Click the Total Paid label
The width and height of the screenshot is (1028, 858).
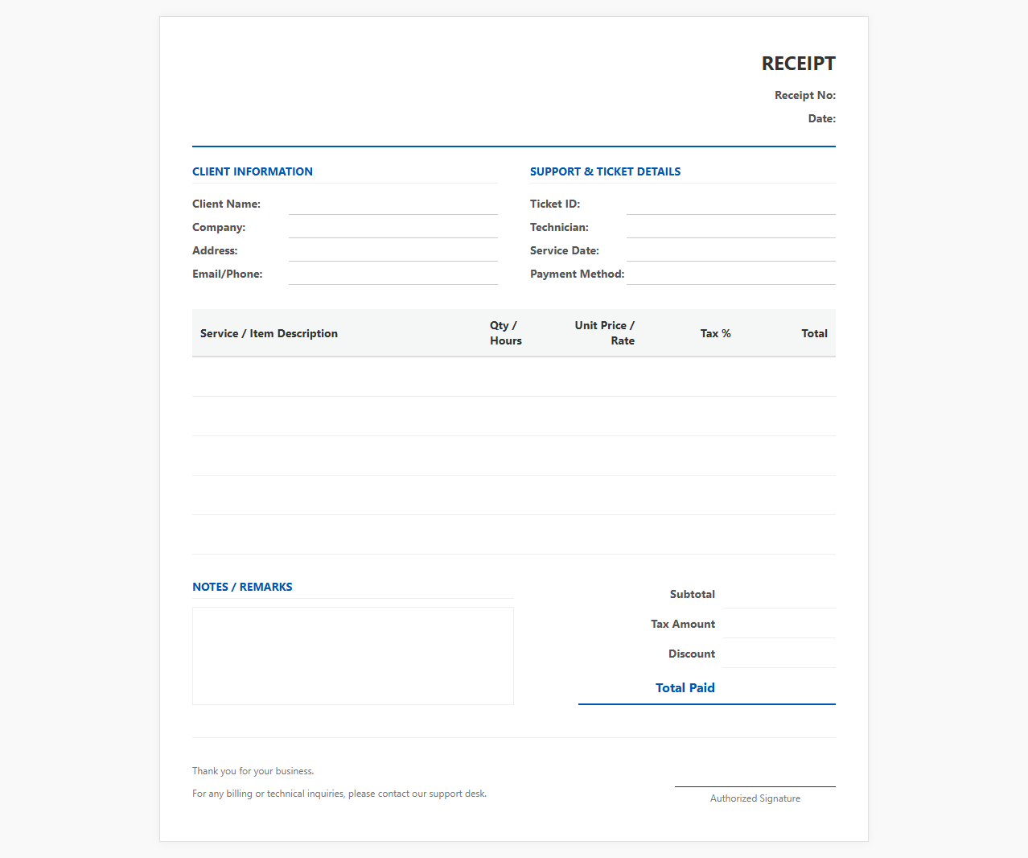(x=685, y=687)
